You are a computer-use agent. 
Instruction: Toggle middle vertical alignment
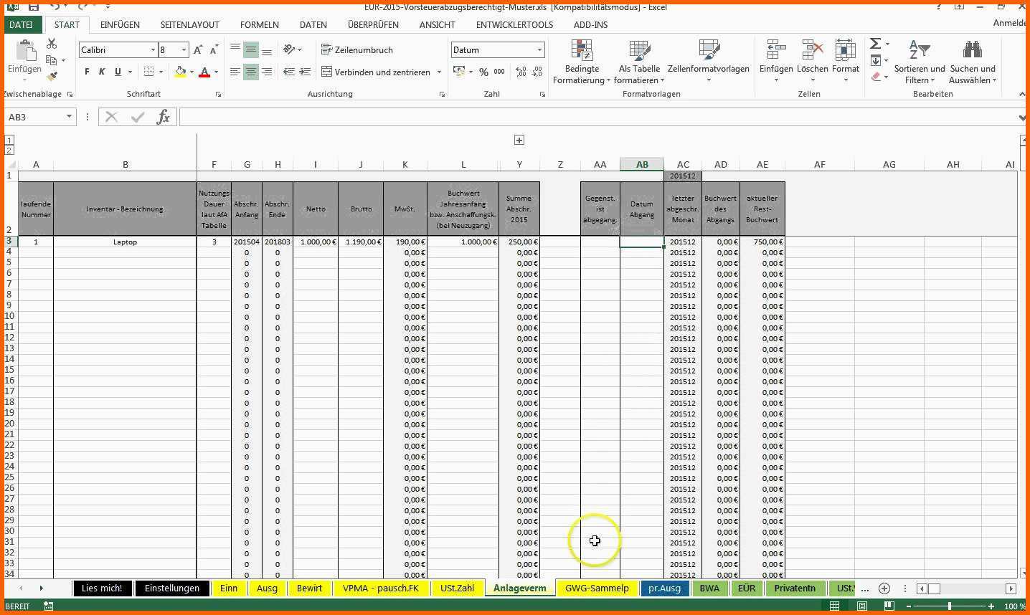(250, 50)
